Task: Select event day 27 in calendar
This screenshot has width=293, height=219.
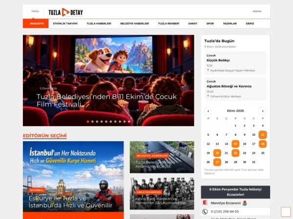Action: (x=217, y=162)
